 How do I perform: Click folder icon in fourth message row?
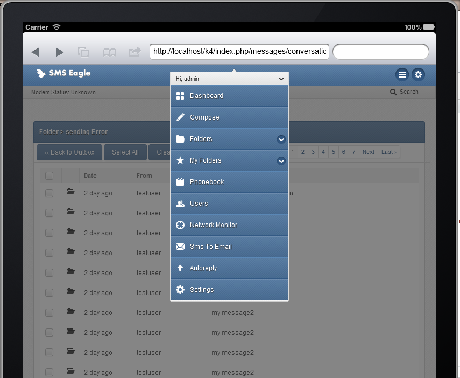coord(70,251)
